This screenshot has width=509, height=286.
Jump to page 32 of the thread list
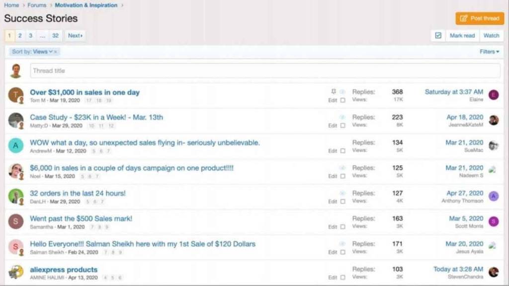[55, 36]
